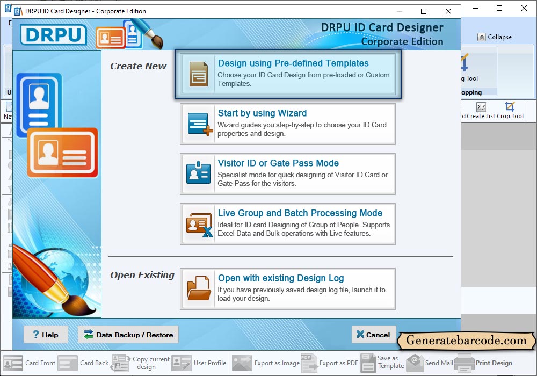
Task: Open User Profile in bottom toolbar
Action: [199, 363]
